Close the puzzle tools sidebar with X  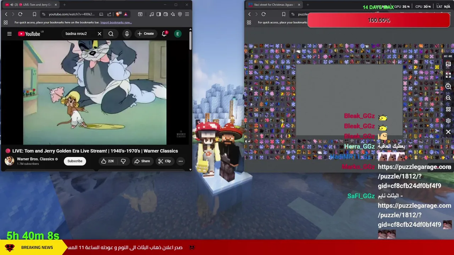[448, 132]
